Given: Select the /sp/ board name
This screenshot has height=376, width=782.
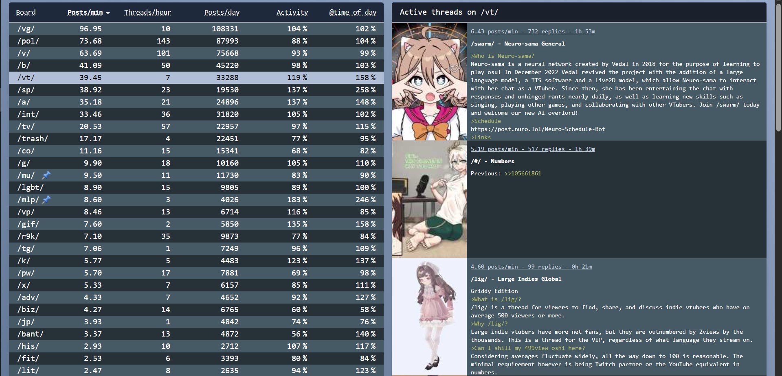Looking at the screenshot, I should coord(26,90).
